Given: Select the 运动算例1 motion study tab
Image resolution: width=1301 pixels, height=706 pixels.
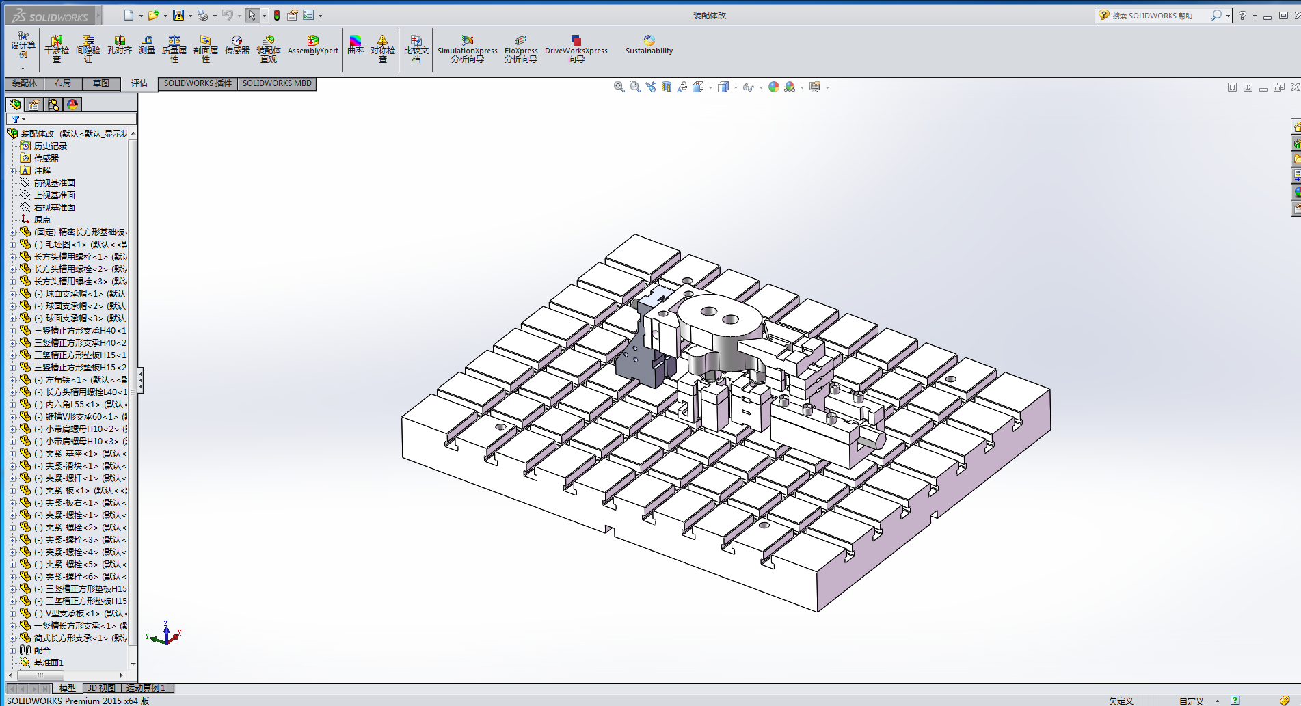Looking at the screenshot, I should click(x=146, y=688).
